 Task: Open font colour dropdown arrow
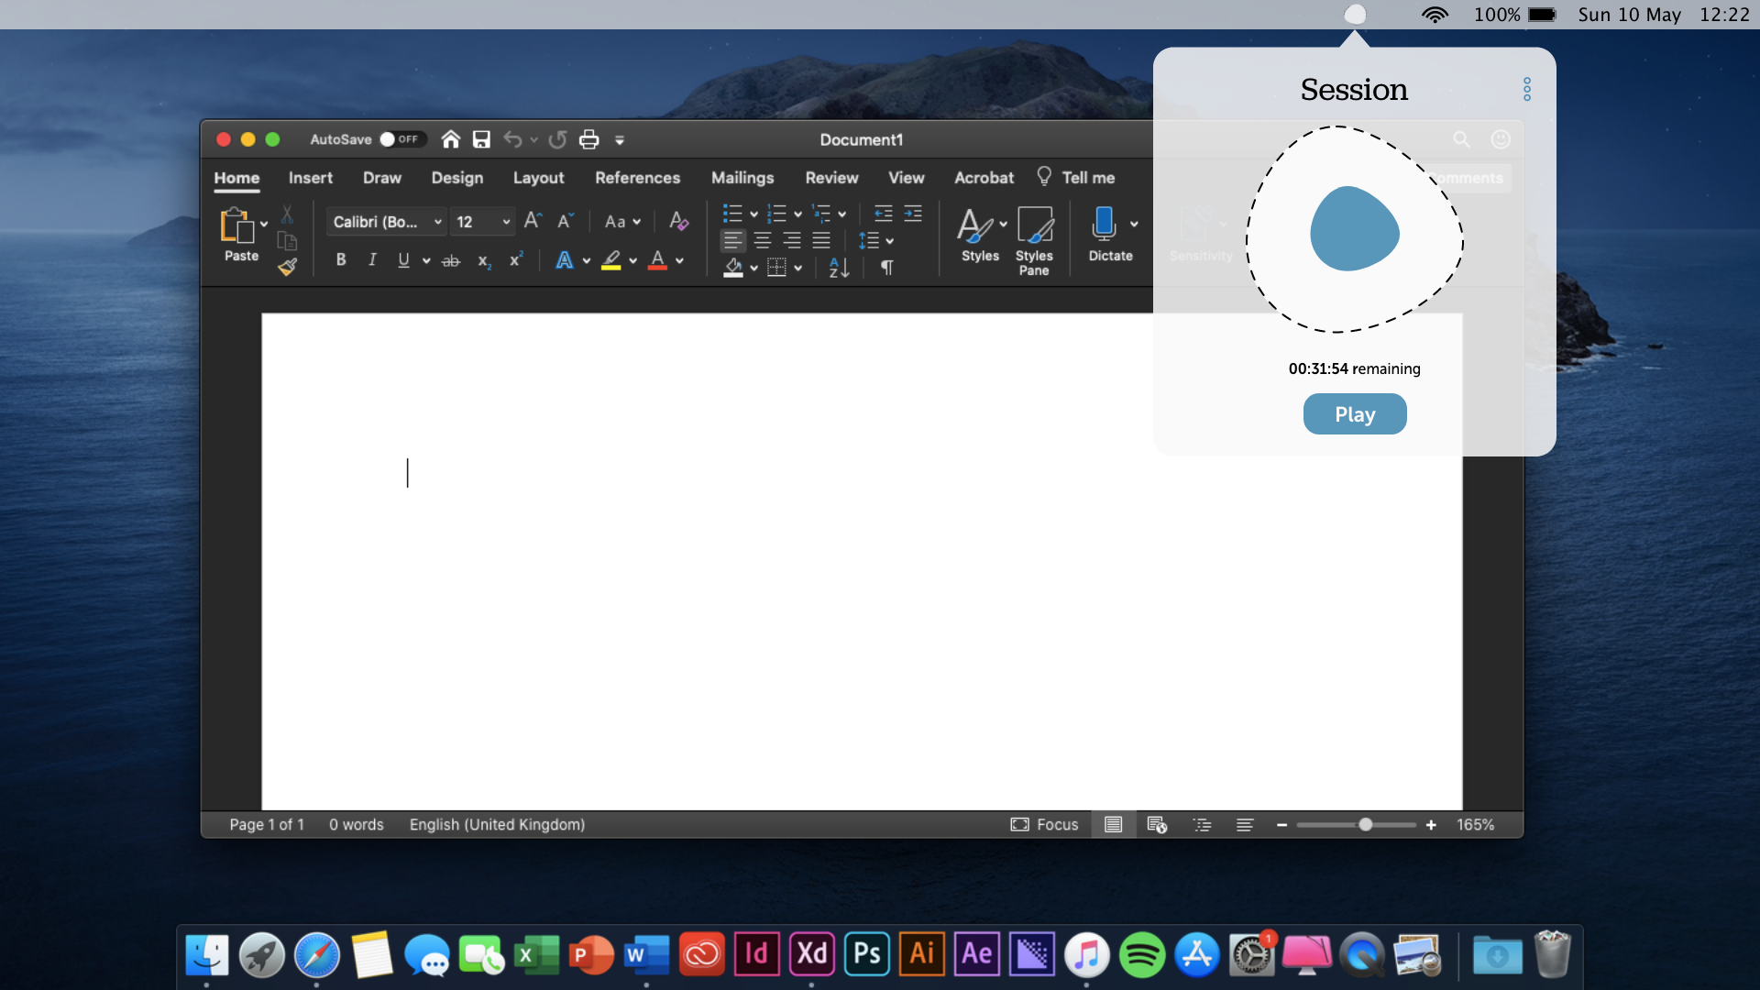679,261
